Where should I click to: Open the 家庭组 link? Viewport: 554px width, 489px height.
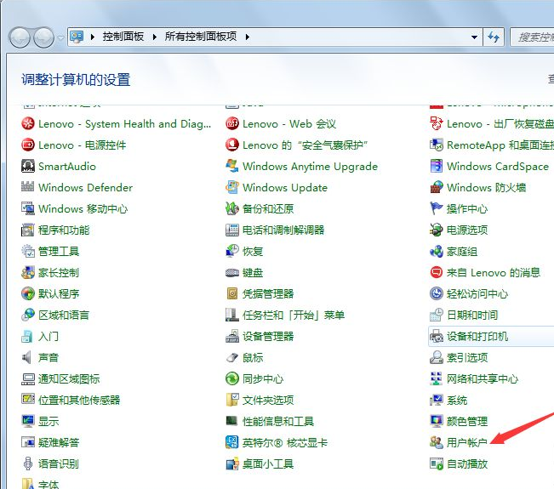click(x=462, y=252)
